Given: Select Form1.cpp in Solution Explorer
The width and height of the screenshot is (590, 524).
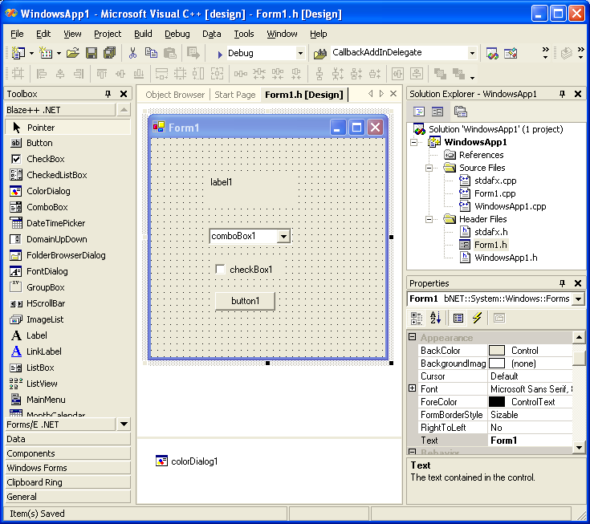Looking at the screenshot, I should click(x=494, y=193).
